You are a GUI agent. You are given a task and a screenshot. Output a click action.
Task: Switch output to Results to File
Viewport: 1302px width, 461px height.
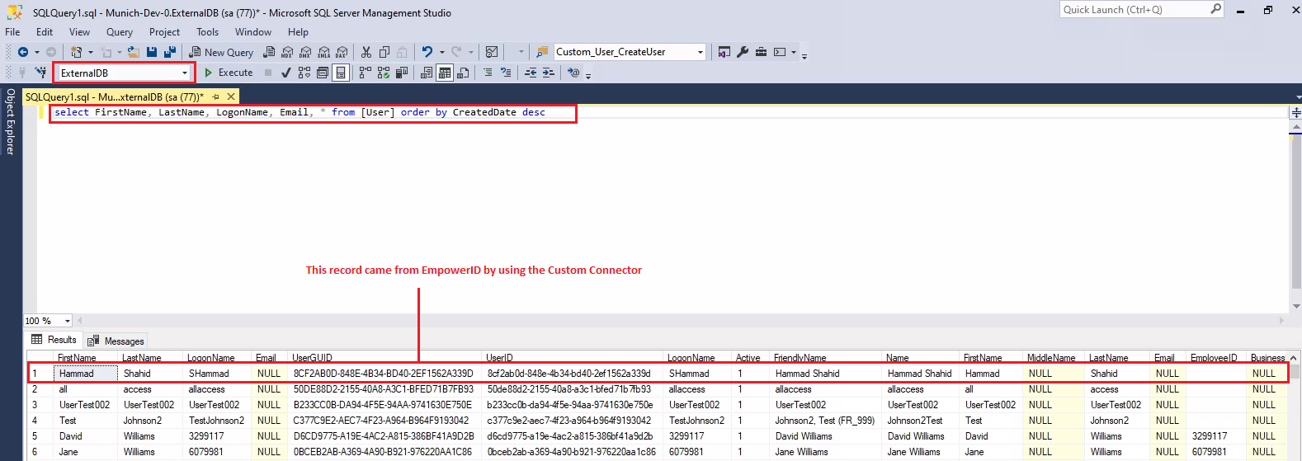pyautogui.click(x=463, y=73)
